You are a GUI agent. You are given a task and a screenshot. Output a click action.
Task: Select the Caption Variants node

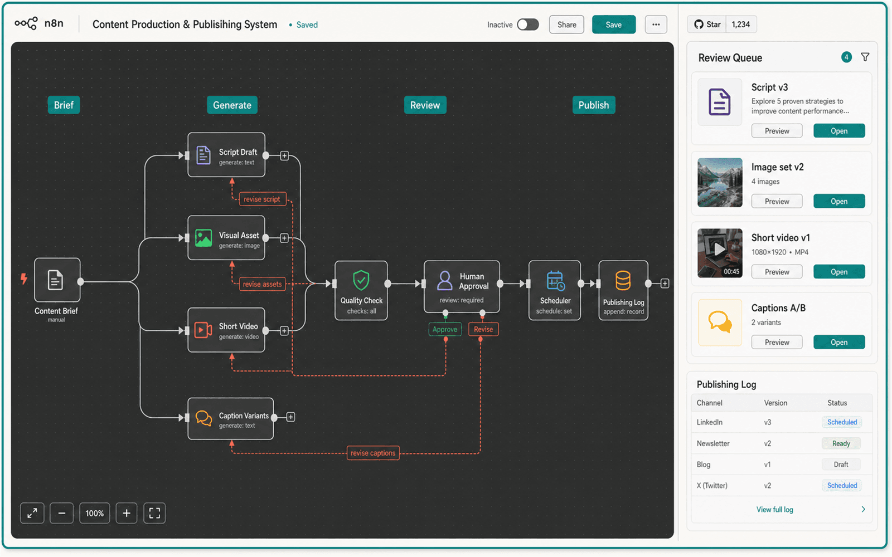(231, 419)
